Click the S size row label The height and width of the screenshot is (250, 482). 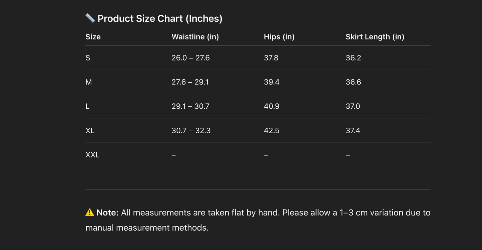(88, 58)
